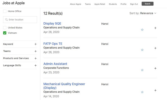Expand the Language Skills filter
The height and width of the screenshot is (100, 167).
(x=36, y=65)
